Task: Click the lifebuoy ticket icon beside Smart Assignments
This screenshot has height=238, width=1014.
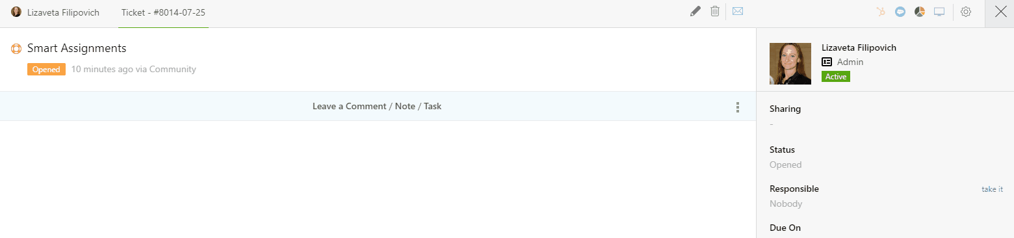Action: [x=17, y=49]
